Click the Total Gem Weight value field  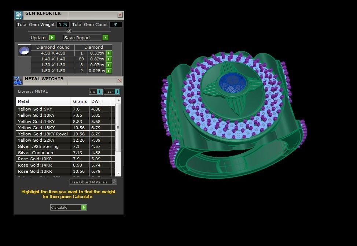[x=63, y=25]
